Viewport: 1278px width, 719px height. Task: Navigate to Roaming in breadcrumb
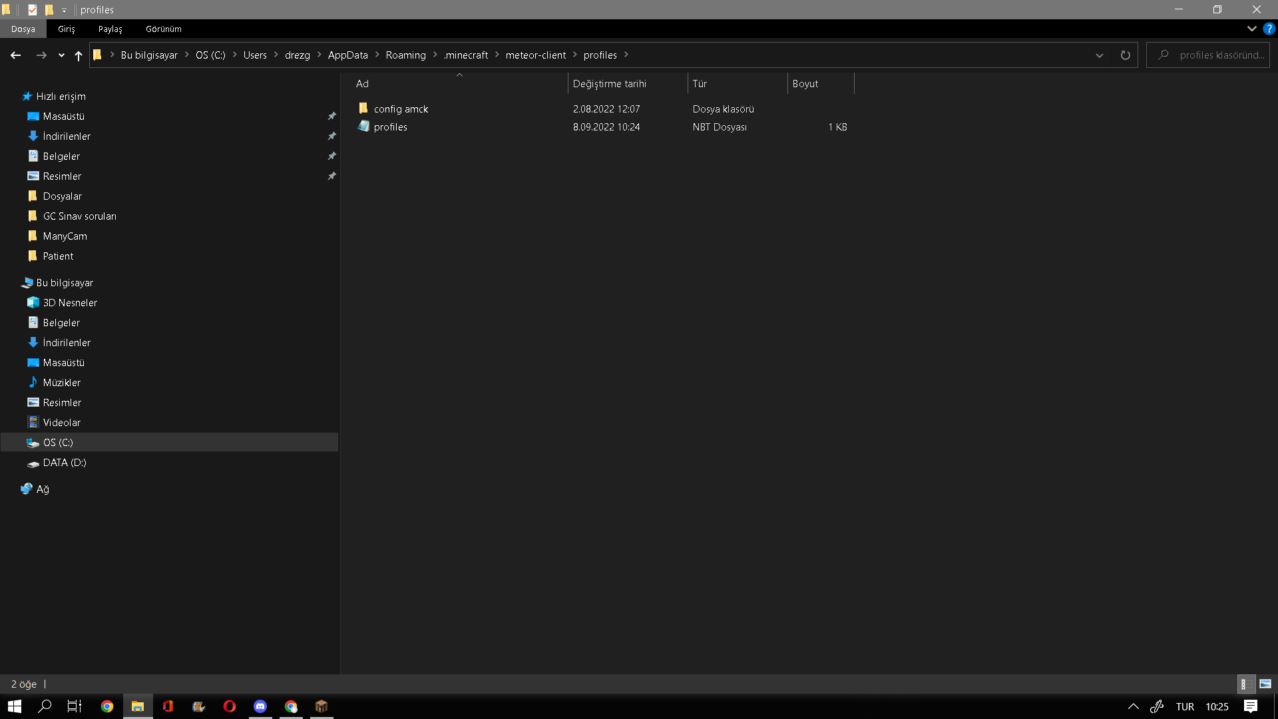point(406,55)
